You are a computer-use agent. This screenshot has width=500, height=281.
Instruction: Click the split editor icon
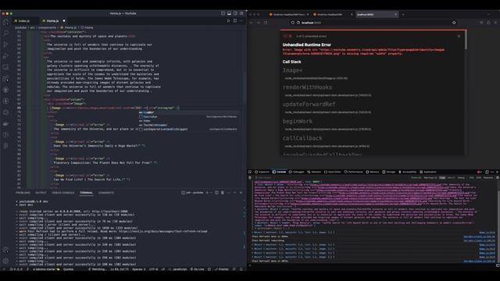(x=235, y=21)
